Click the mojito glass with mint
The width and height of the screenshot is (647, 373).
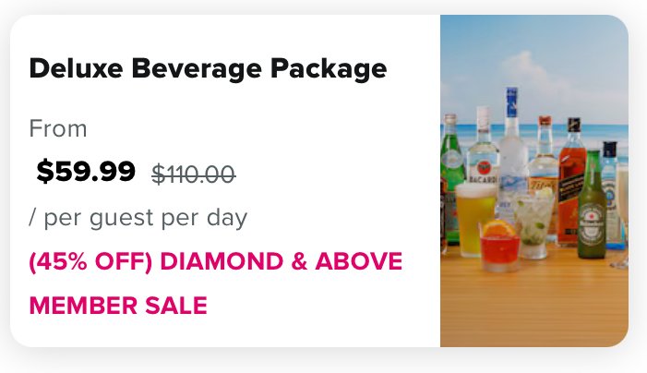click(534, 222)
